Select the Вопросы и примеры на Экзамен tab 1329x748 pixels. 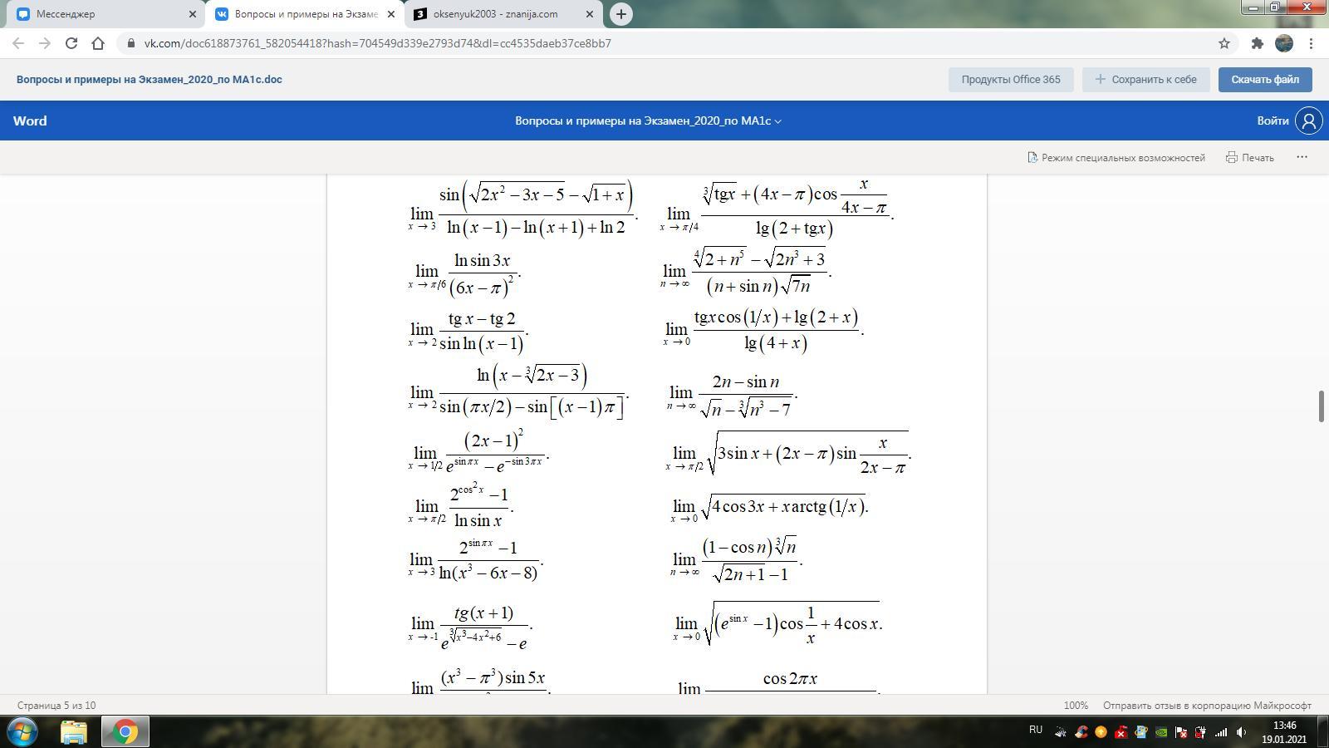tap(304, 14)
